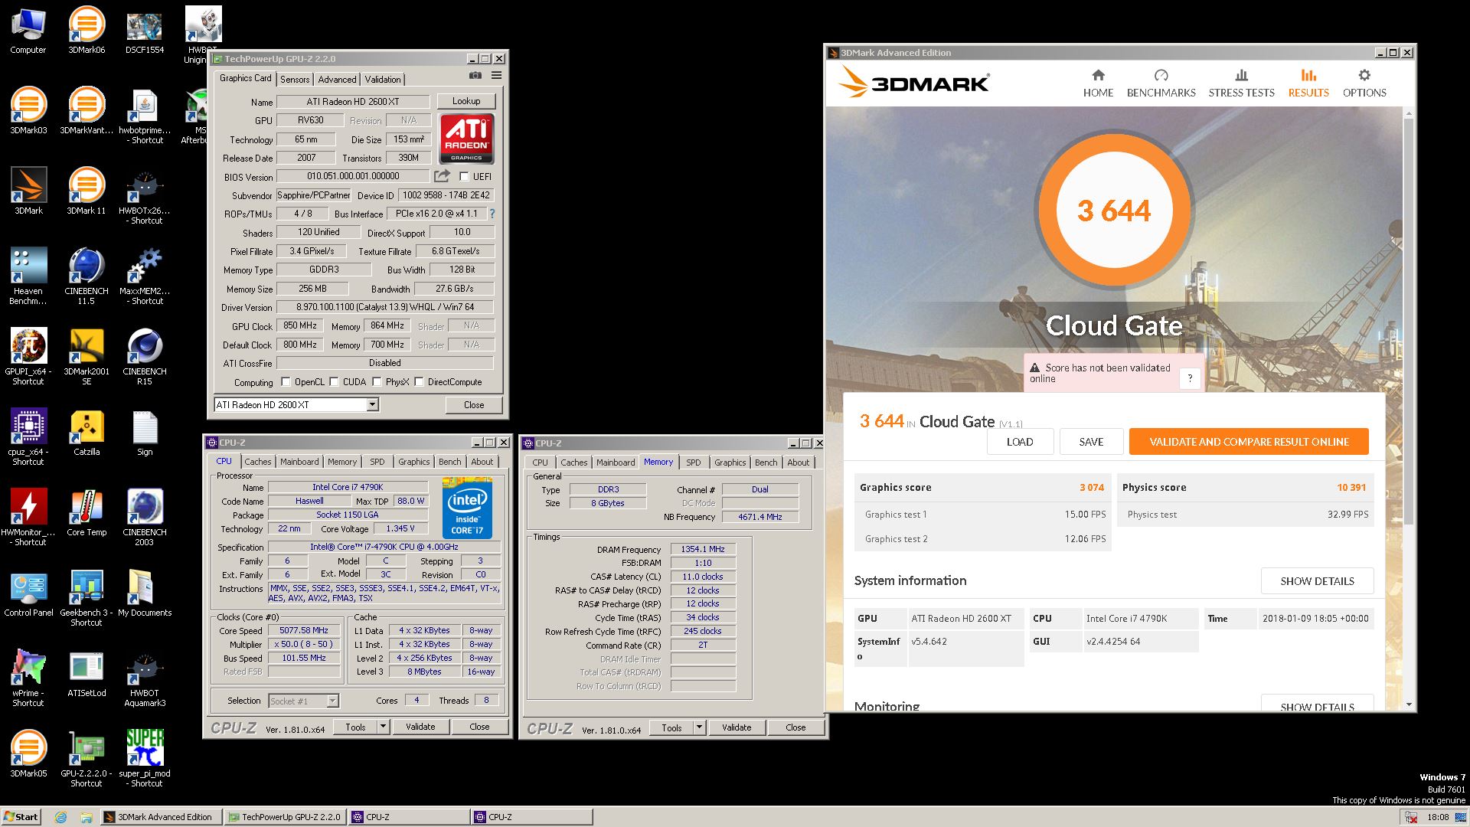
Task: Go to HOME in 3DMark navigation
Action: point(1098,83)
